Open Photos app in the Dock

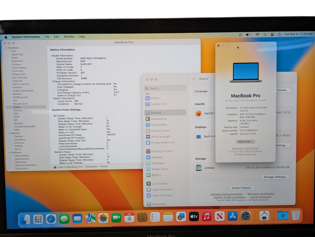click(x=103, y=218)
